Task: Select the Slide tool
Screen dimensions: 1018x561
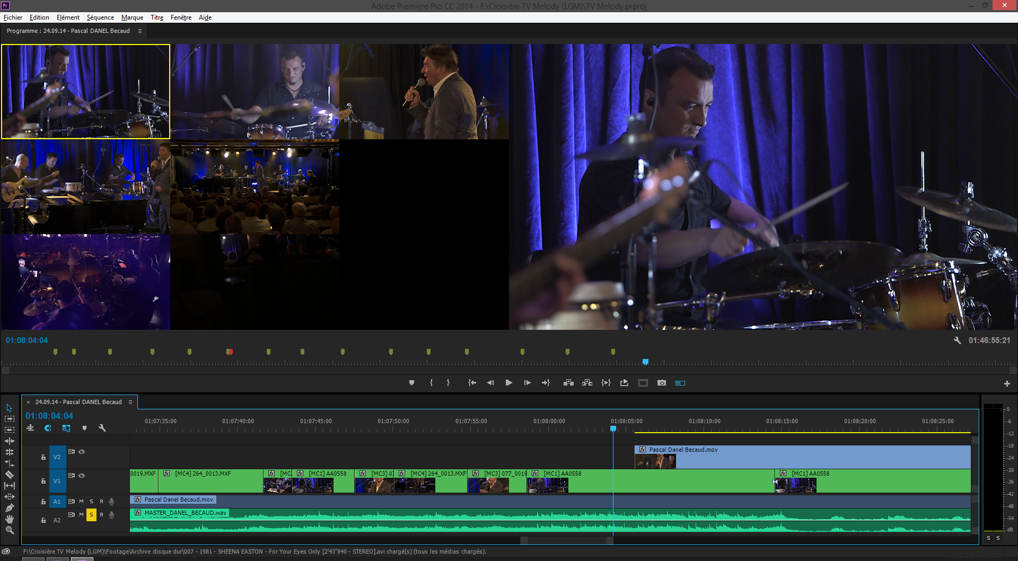Action: pyautogui.click(x=9, y=497)
